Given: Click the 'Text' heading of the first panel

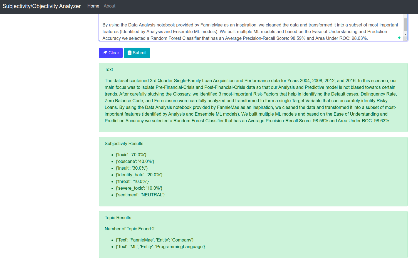Looking at the screenshot, I should pos(109,70).
